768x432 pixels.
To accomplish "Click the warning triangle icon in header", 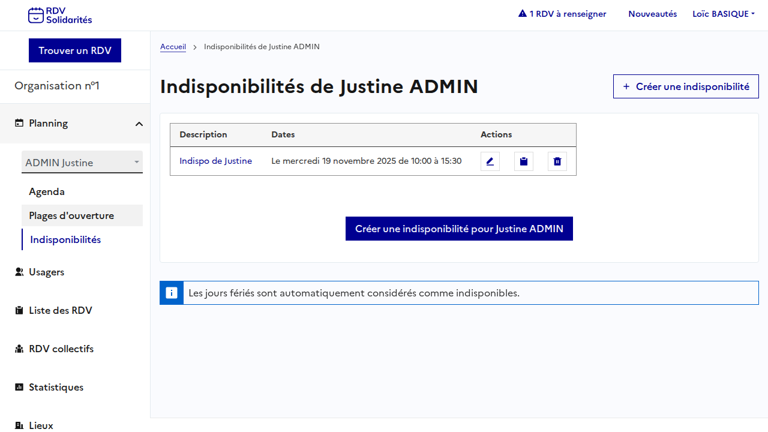I will point(522,14).
